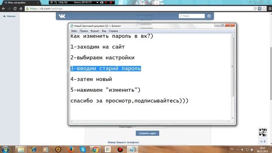This screenshot has width=272, height=153.
Task: Open the Справка menu in Notepad
Action: click(113, 31)
